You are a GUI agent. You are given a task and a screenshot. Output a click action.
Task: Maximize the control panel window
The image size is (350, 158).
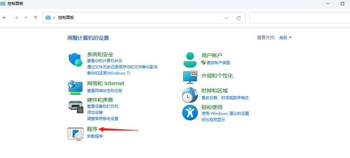342,4
